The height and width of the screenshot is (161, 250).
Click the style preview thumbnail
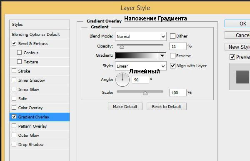(x=242, y=77)
